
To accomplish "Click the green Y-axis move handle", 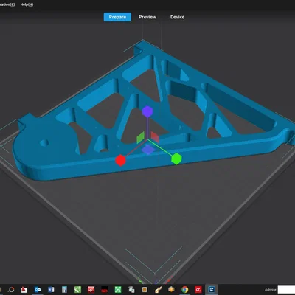I will click(176, 159).
